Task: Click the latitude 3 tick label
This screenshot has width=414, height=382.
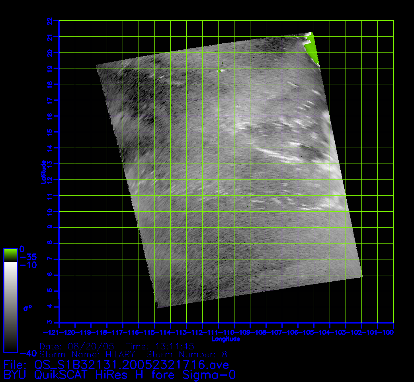Action: pos(50,323)
